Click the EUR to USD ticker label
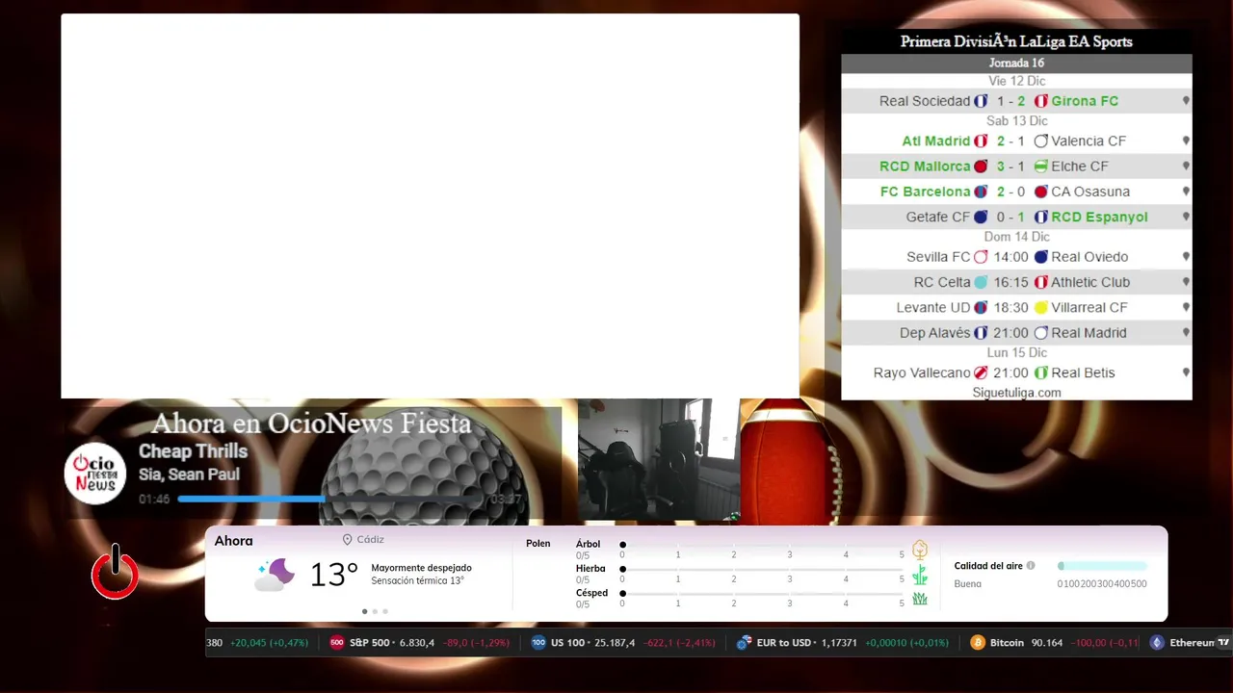 (784, 643)
